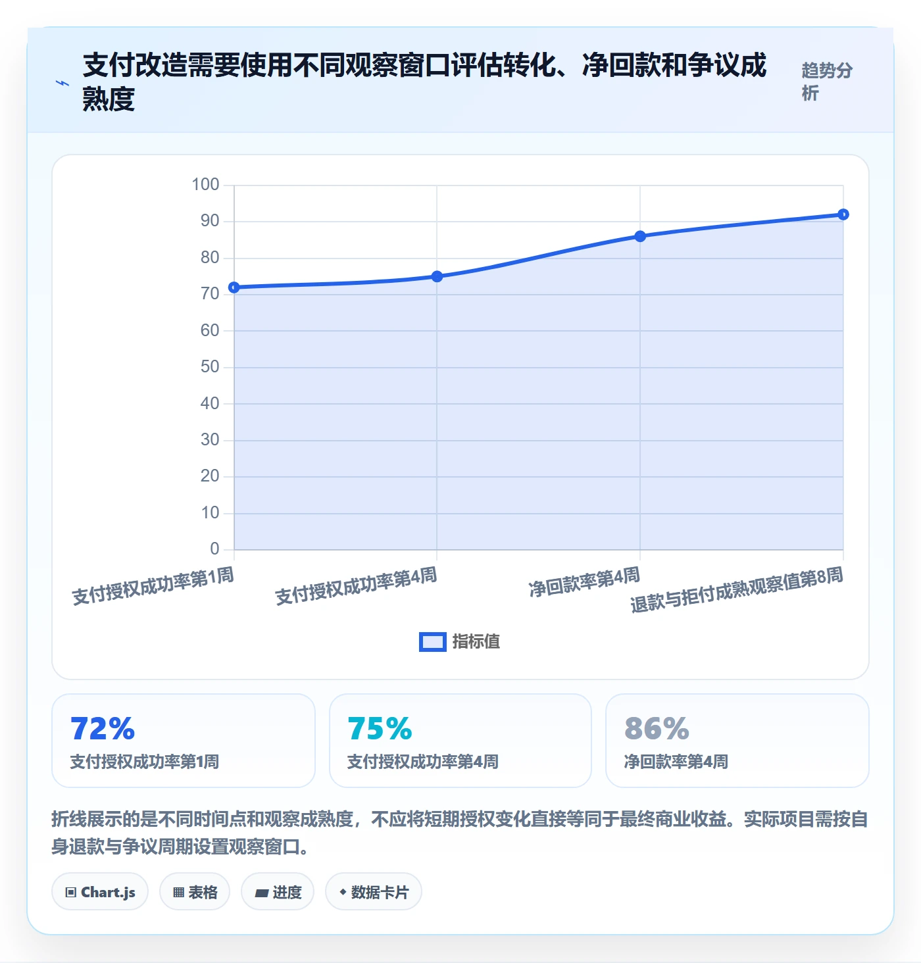This screenshot has height=963, width=921.
Task: Click the 趋势分析 label in the header
Action: (827, 82)
